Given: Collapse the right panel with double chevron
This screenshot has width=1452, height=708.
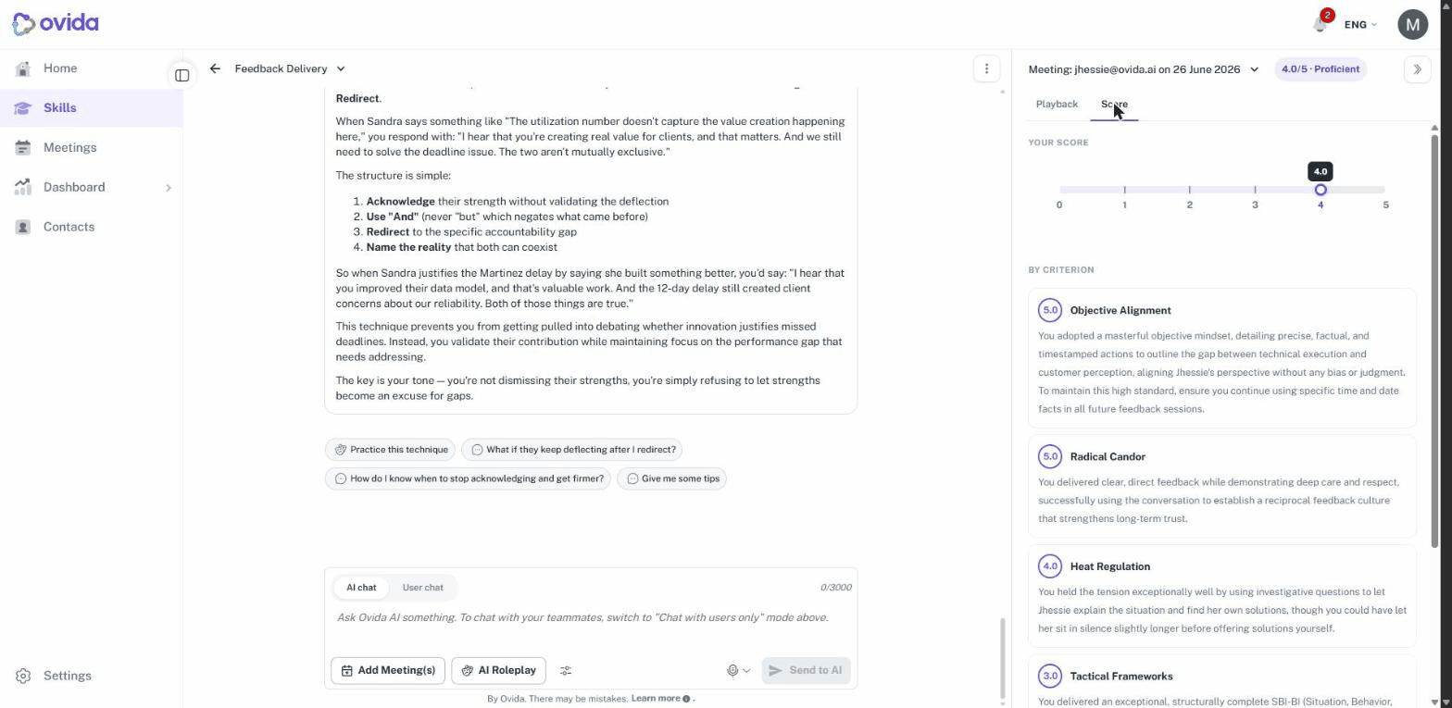Looking at the screenshot, I should pyautogui.click(x=1417, y=69).
